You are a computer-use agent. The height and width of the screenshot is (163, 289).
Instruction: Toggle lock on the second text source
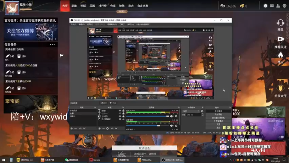pos(123,113)
